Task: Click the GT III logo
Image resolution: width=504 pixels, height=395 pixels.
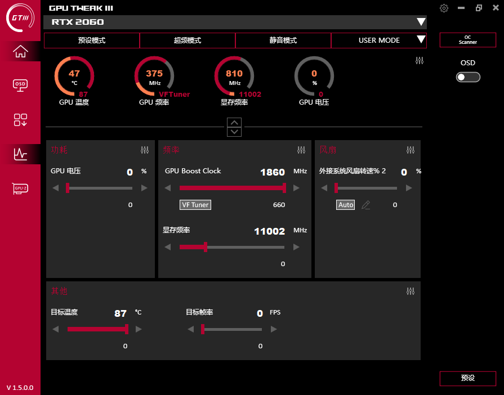Action: click(x=20, y=17)
